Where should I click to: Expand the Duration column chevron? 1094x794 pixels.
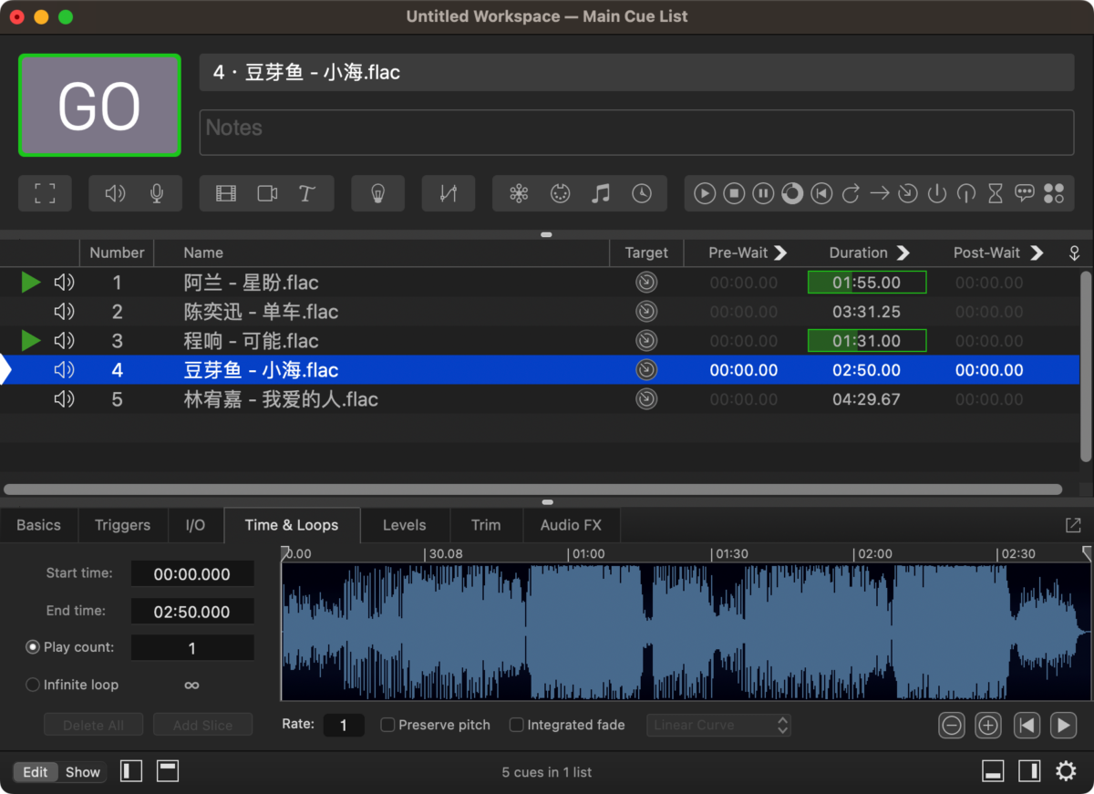[x=903, y=253]
